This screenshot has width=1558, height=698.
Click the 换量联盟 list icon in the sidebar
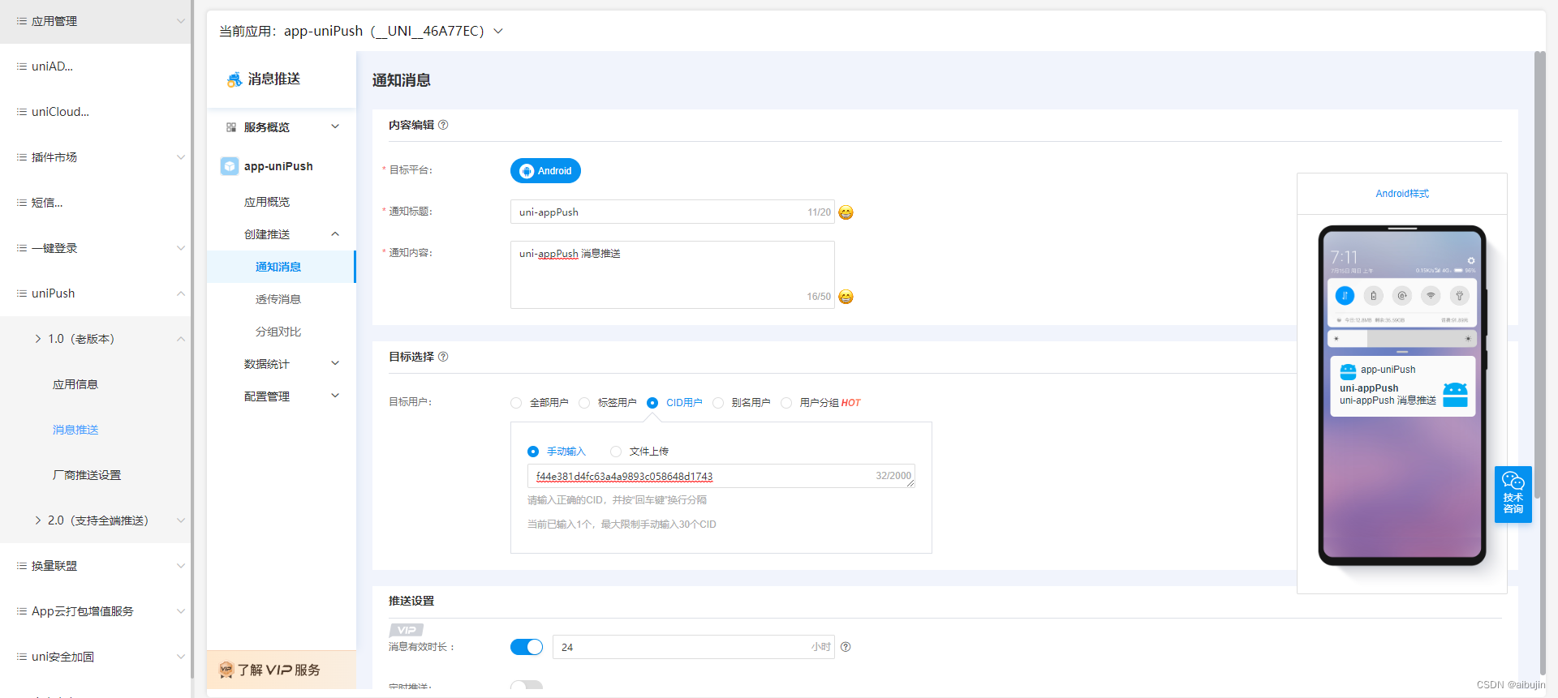(22, 566)
